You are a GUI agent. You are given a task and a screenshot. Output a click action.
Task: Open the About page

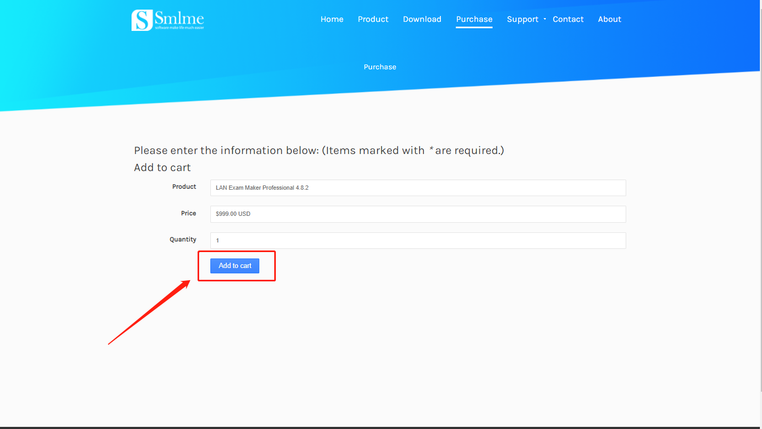[x=610, y=19]
